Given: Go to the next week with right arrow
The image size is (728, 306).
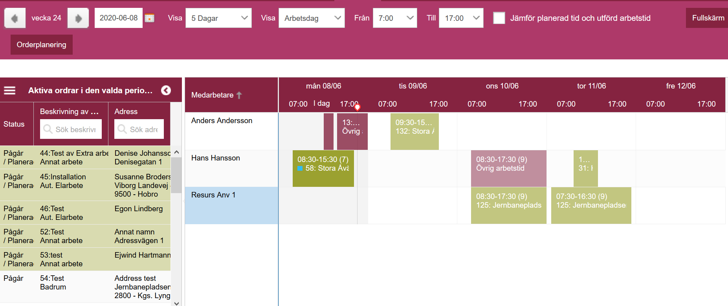Looking at the screenshot, I should (78, 18).
